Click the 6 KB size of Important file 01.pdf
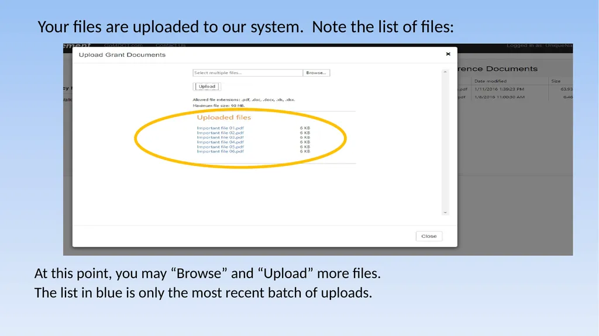 [305, 128]
